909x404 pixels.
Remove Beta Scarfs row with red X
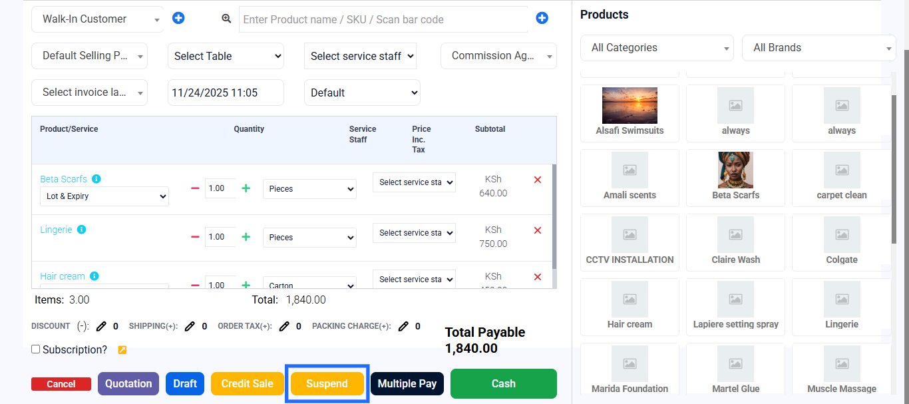pos(538,180)
